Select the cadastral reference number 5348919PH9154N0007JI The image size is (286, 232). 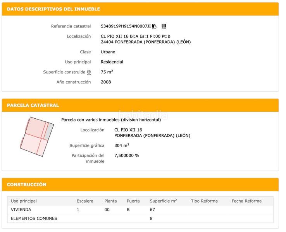[x=126, y=26]
